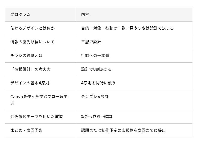Image resolution: width=202 pixels, height=145 pixels.
Task: Click the 設計→作成→確認 cell
Action: coord(96,117)
